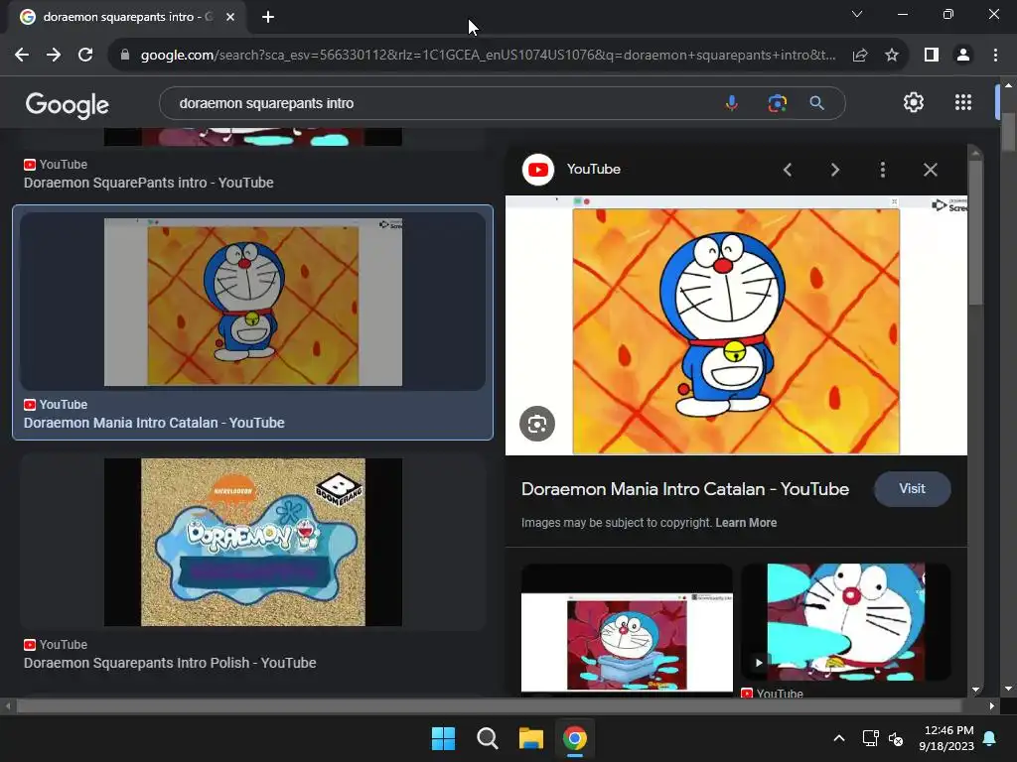This screenshot has width=1017, height=762.
Task: Show previous image in preview panel
Action: (x=788, y=170)
